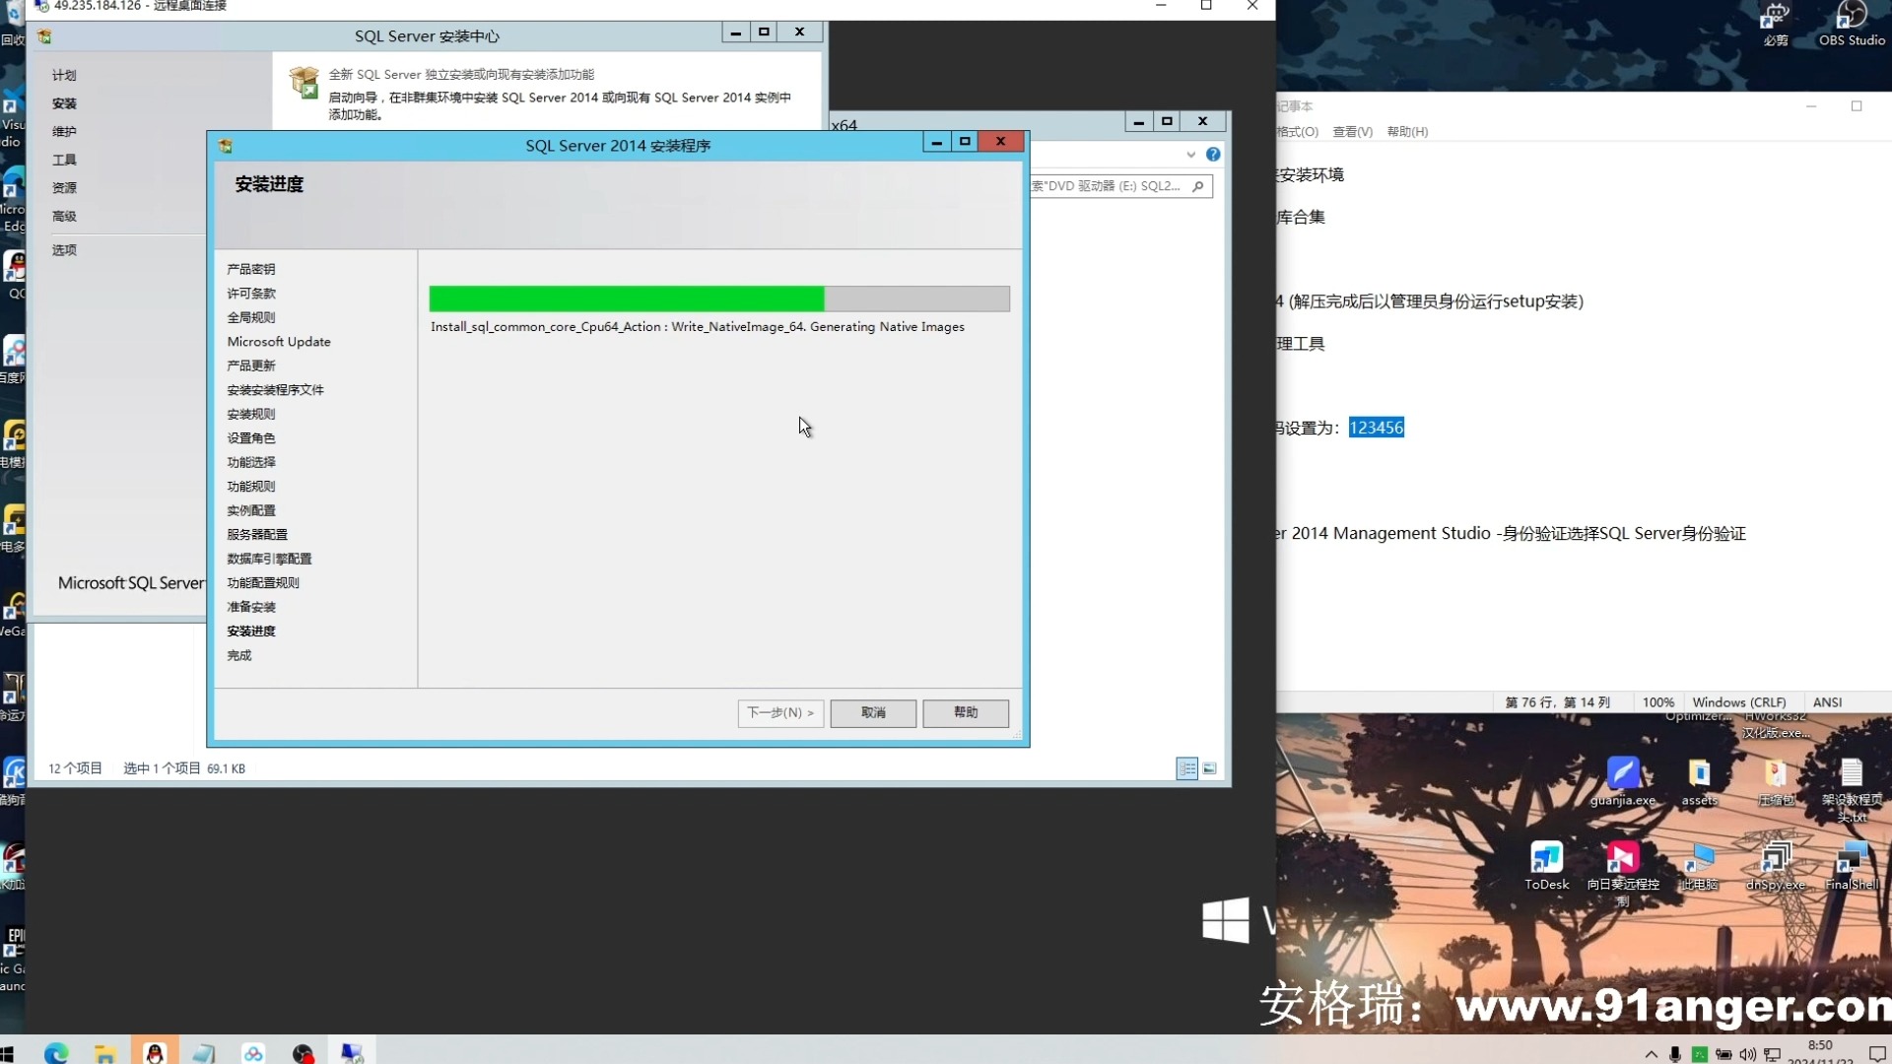
Task: Open the assets folder on desktop
Action: [1699, 781]
